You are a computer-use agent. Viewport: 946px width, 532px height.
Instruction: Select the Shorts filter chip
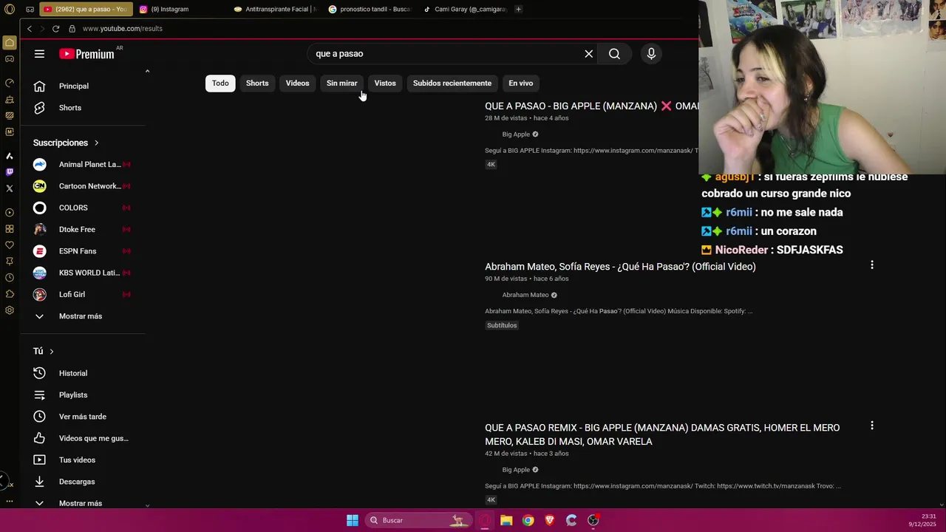coord(257,83)
